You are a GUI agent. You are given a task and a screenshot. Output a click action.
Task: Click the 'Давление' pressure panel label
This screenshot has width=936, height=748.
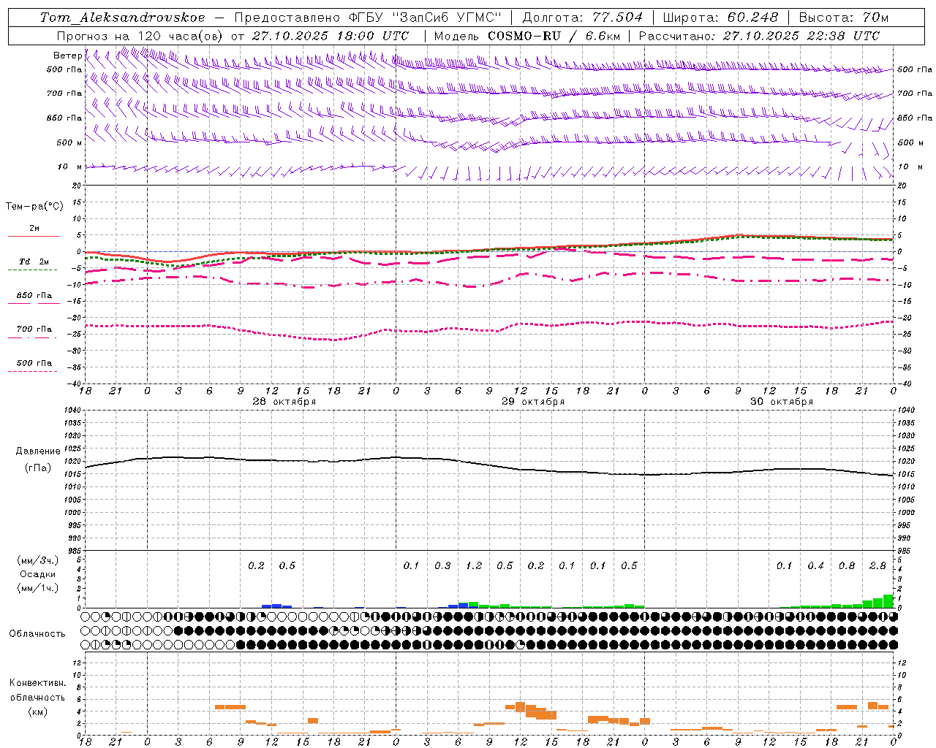click(x=37, y=451)
